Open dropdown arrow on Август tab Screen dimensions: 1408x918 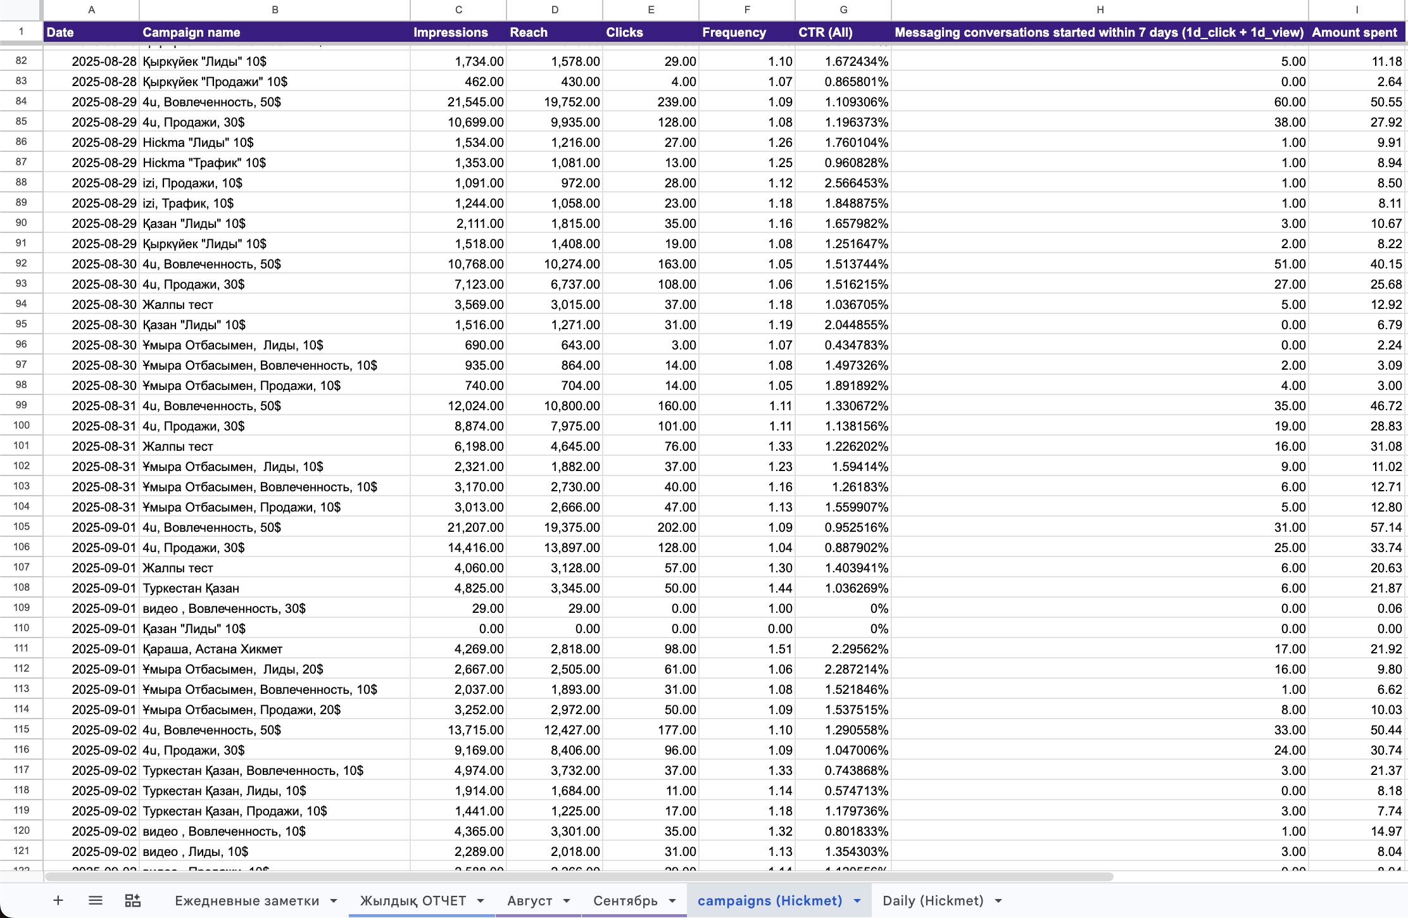click(567, 901)
